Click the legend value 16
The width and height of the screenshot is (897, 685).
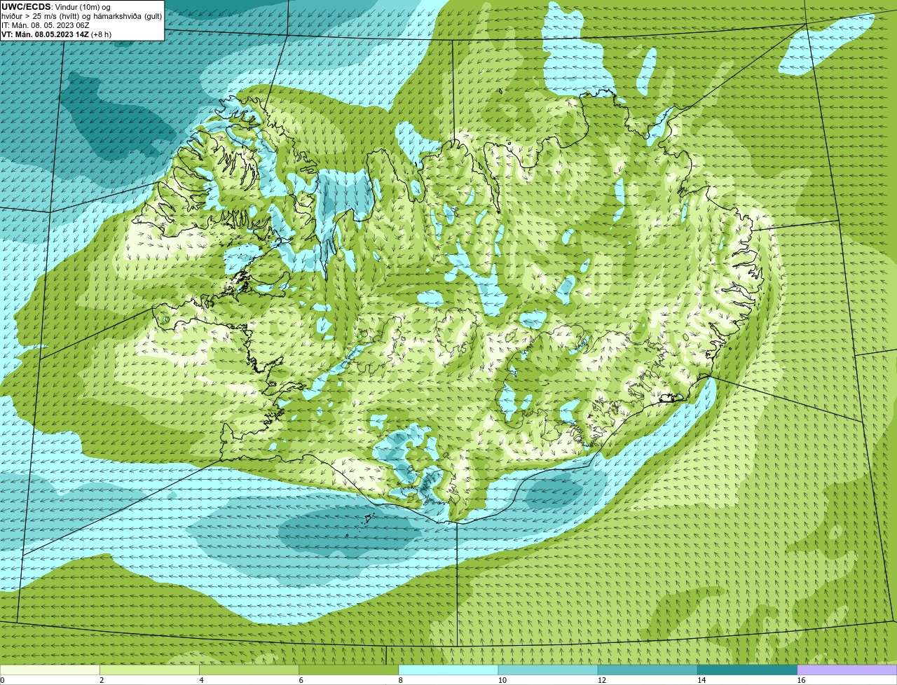[801, 680]
